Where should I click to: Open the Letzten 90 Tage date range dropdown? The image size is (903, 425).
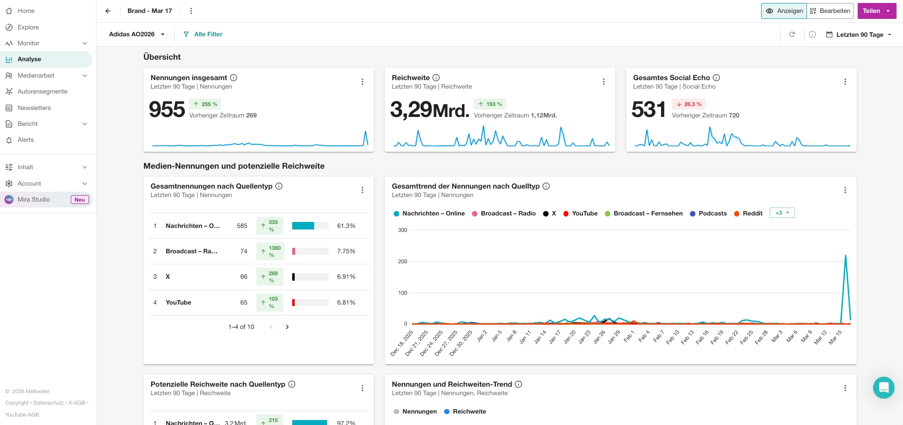click(859, 34)
